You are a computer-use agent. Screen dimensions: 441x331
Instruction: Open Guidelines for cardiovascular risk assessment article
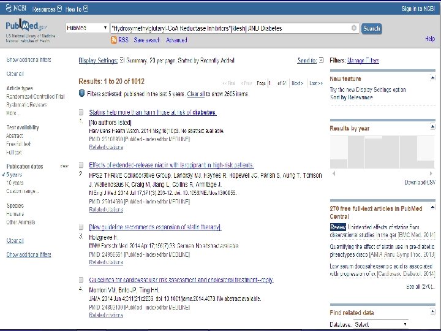[x=181, y=280]
